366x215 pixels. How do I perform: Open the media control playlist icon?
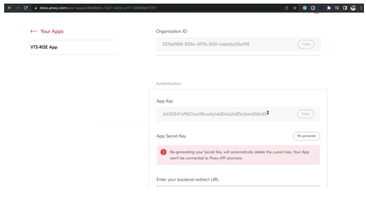(x=337, y=8)
